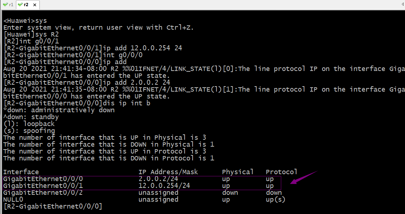The width and height of the screenshot is (405, 214).
Task: Click the green check icon on r1 tab
Action: pyautogui.click(x=5, y=5)
